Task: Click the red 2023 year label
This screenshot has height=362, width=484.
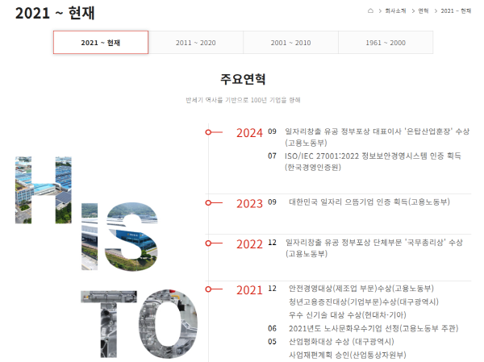Action: [x=249, y=203]
